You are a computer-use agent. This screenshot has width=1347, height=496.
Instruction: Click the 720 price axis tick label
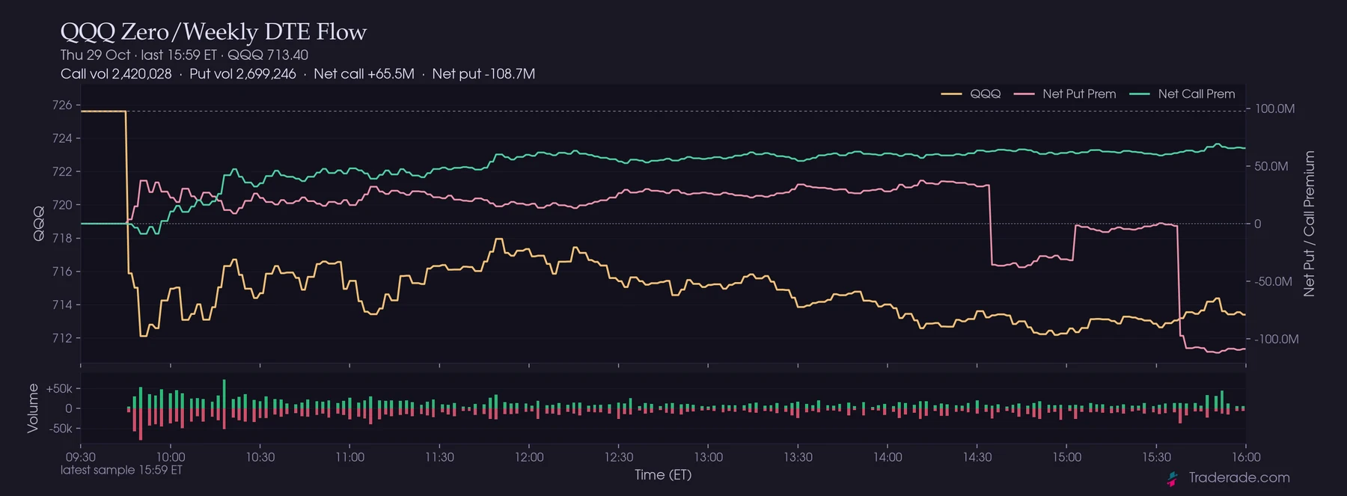[62, 205]
